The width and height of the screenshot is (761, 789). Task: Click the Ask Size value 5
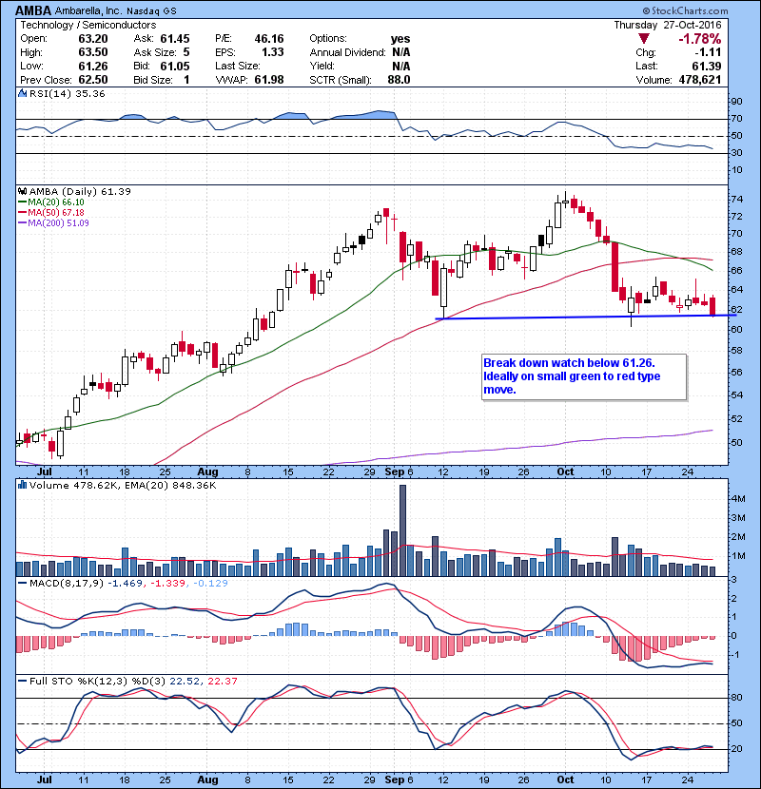click(x=186, y=52)
